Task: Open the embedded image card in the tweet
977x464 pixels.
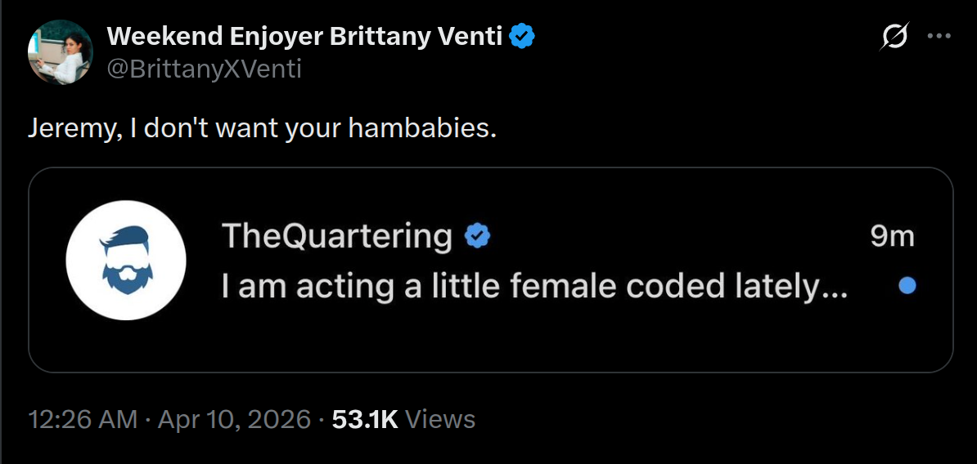Action: click(490, 270)
